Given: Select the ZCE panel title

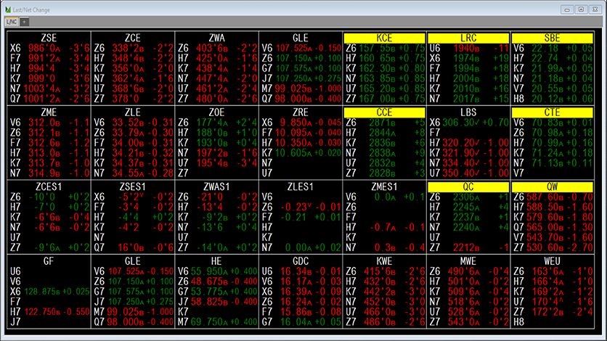Looking at the screenshot, I should (132, 38).
